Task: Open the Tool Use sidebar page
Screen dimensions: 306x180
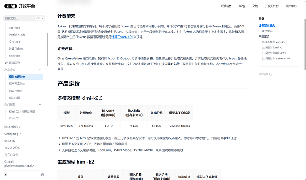Action: (15, 28)
